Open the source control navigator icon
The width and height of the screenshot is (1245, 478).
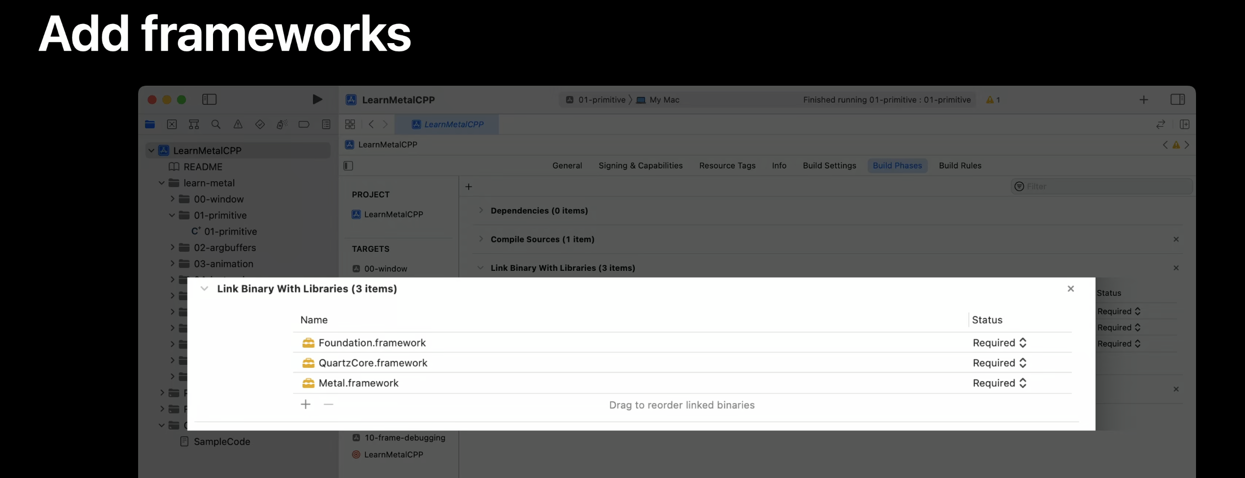tap(172, 124)
